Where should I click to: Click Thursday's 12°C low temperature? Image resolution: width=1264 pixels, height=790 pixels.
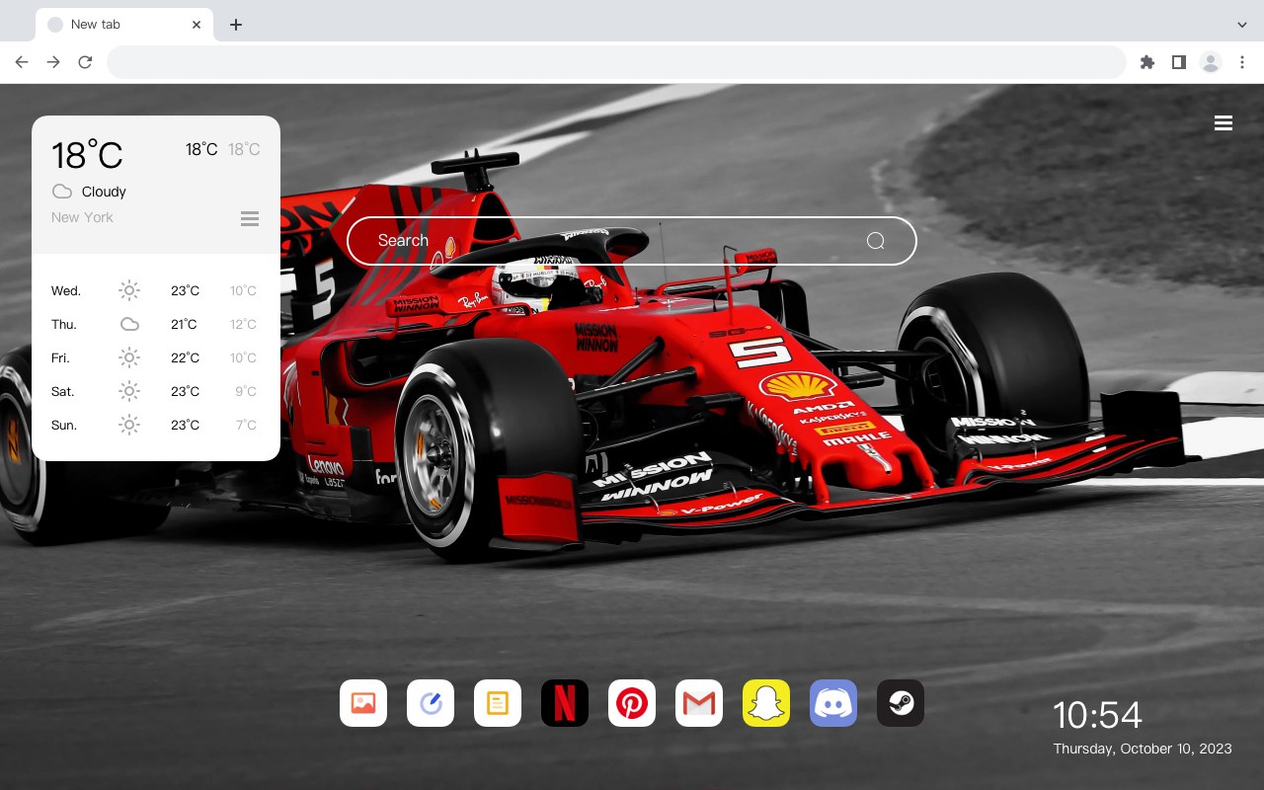[244, 324]
